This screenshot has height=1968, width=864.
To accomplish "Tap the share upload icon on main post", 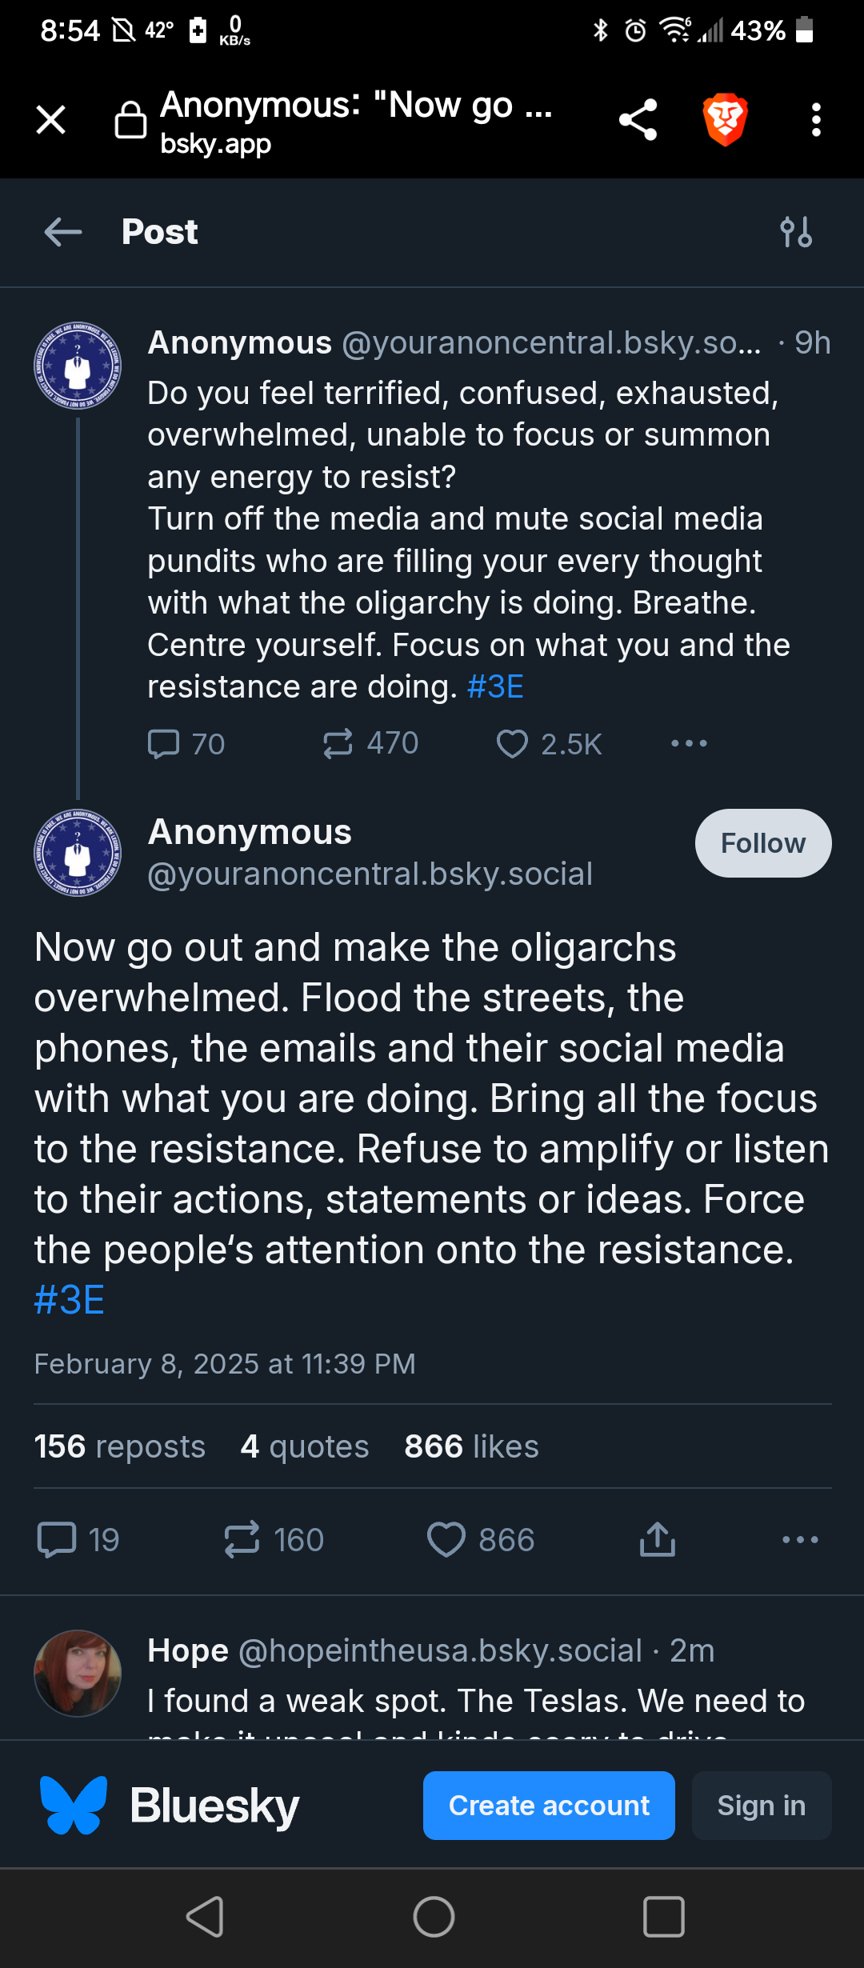I will 658,1539.
